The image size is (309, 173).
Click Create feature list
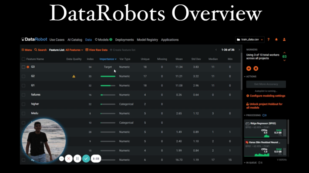pos(123,50)
